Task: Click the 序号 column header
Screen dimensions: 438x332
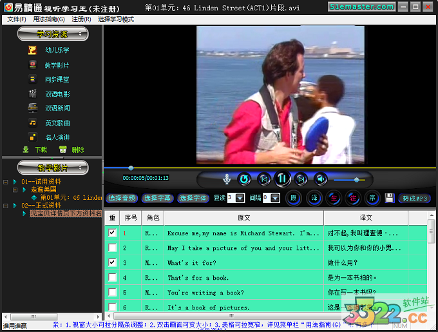Action: tap(131, 218)
